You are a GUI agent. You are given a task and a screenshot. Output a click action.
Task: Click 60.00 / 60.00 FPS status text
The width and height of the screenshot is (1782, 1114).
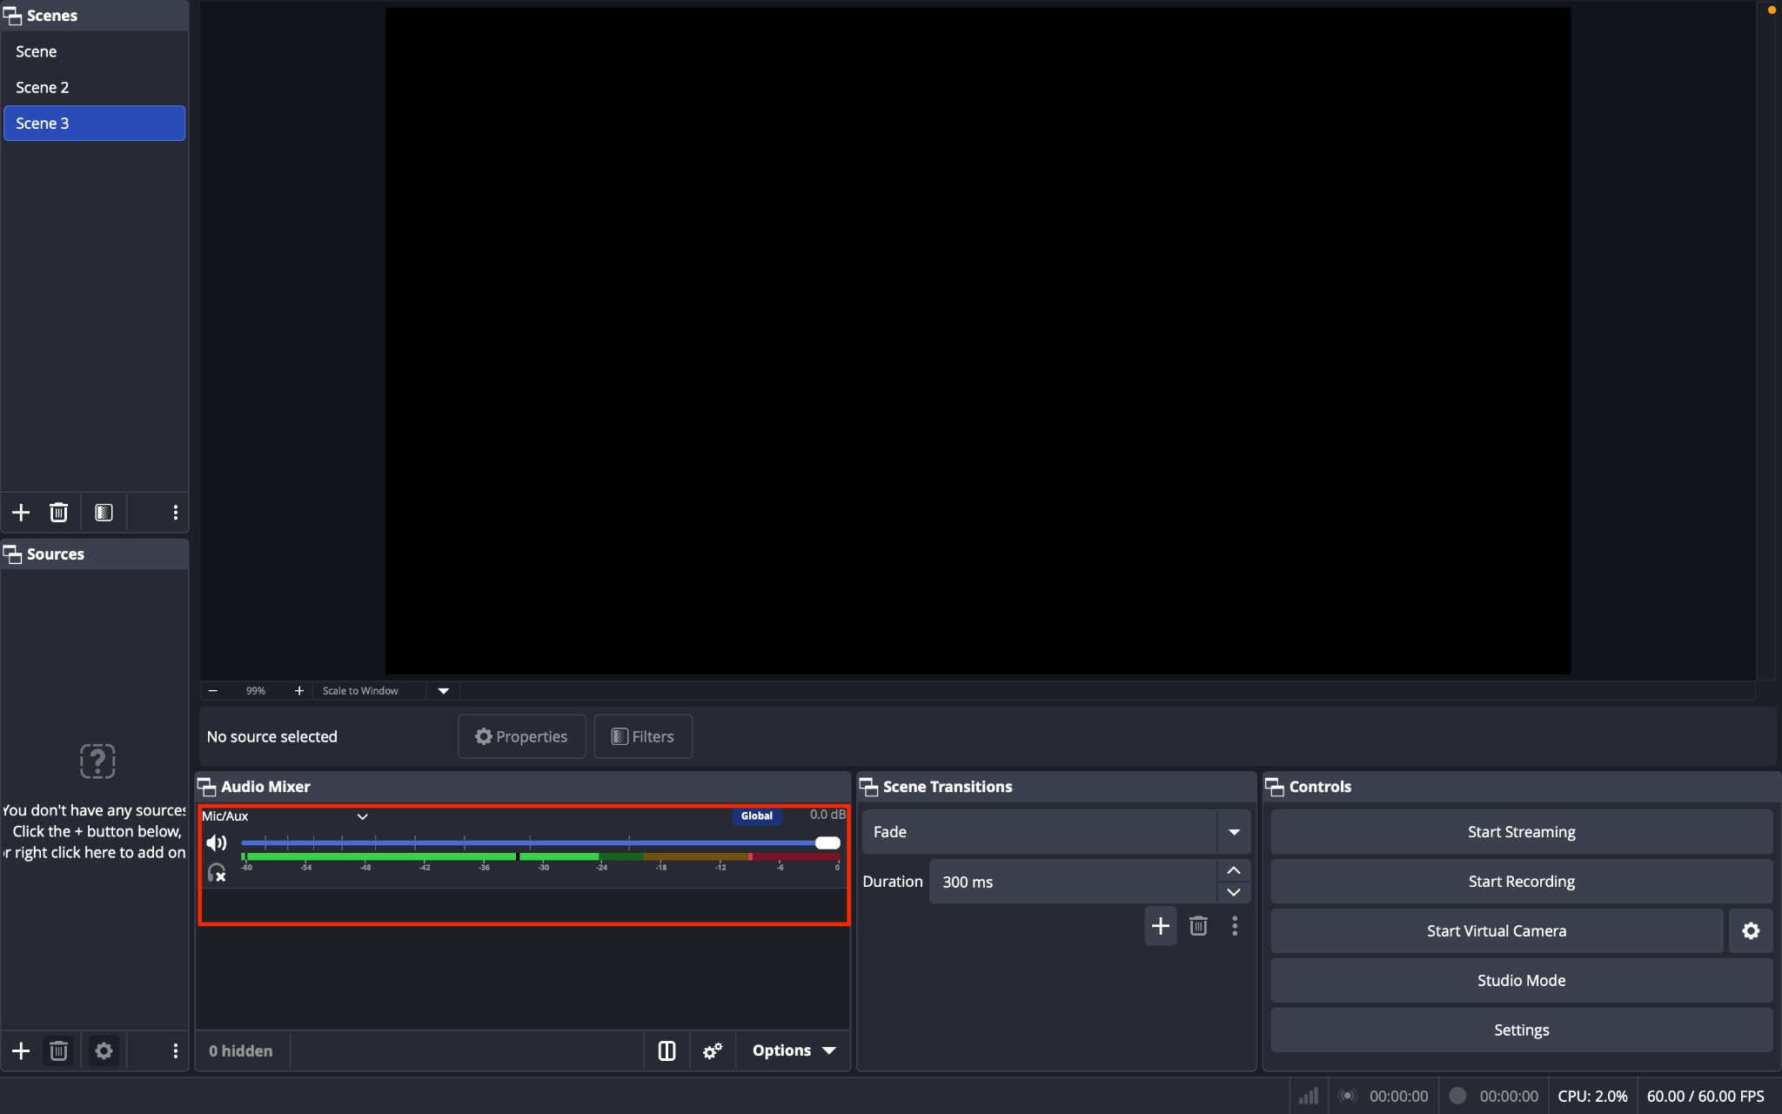[1705, 1096]
